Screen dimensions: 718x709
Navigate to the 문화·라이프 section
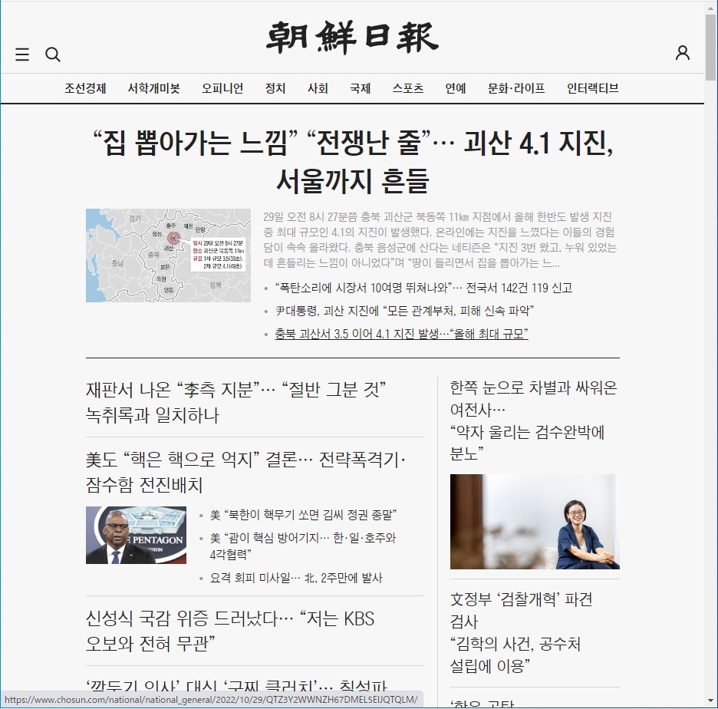click(516, 88)
